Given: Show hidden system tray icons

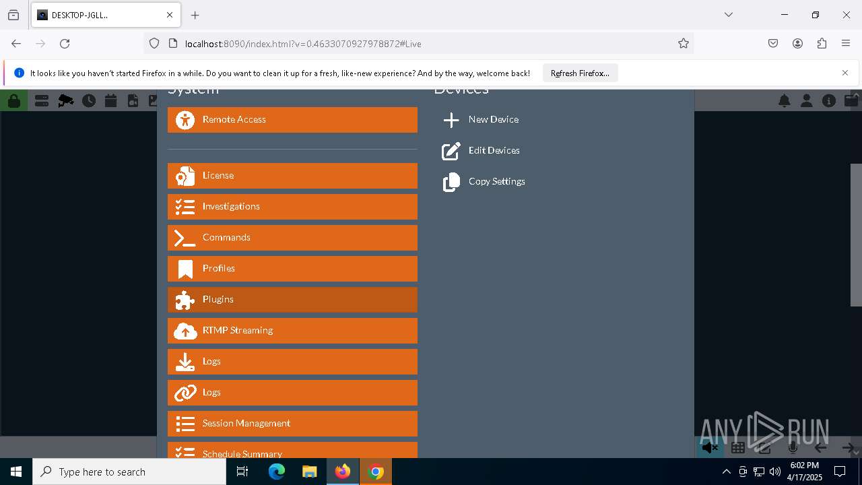Looking at the screenshot, I should pyautogui.click(x=726, y=472).
